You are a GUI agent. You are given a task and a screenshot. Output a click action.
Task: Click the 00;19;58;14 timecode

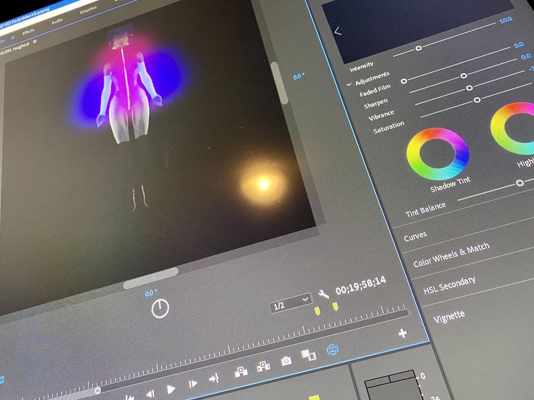[x=361, y=286]
